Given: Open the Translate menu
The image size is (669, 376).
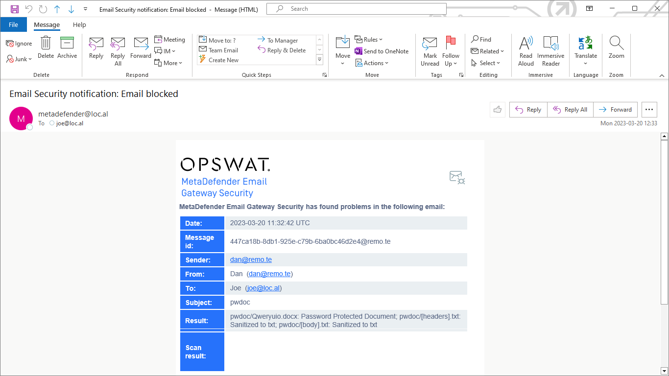Looking at the screenshot, I should pos(586,51).
